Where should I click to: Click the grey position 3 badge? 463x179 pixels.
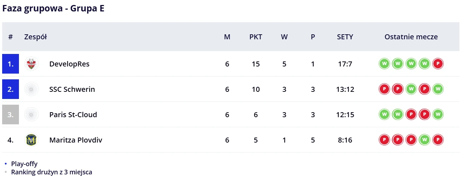pos(10,115)
